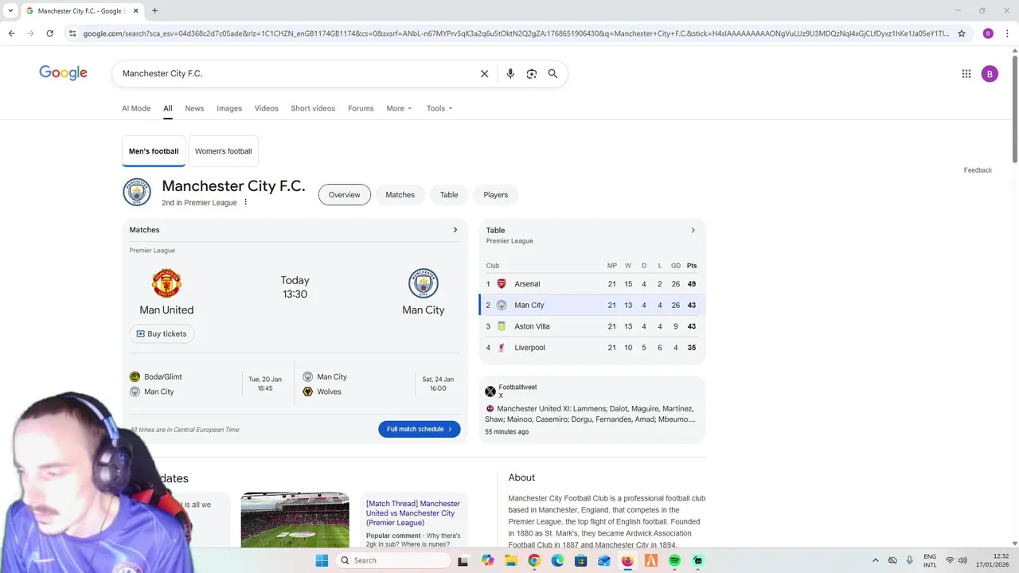Select the News search tab
Viewport: 1019px width, 573px height.
click(194, 108)
